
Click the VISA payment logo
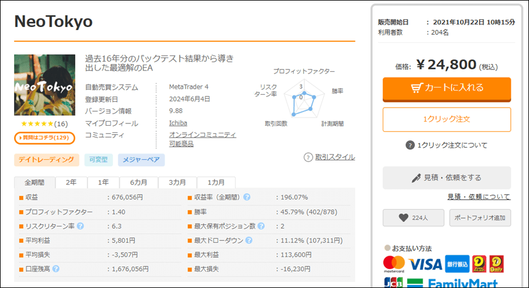425,264
